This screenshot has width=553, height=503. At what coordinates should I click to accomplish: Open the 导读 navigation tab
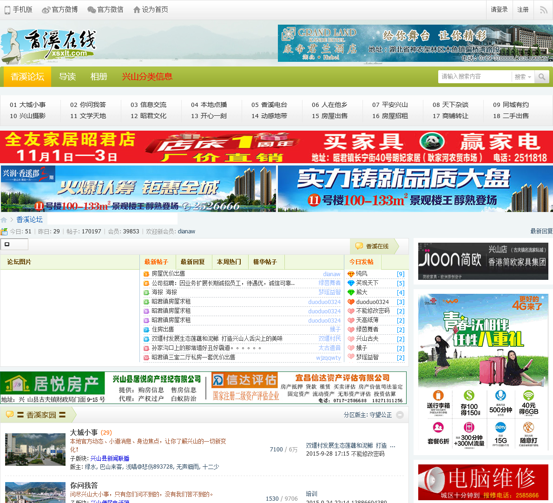[67, 77]
